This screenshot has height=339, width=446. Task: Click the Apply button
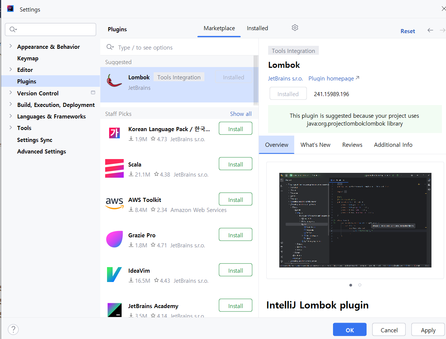point(428,330)
